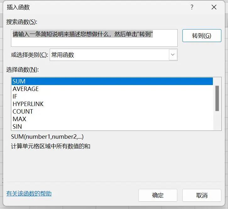This screenshot has width=228, height=209.
Task: Select MAX in the function list
Action: point(112,119)
